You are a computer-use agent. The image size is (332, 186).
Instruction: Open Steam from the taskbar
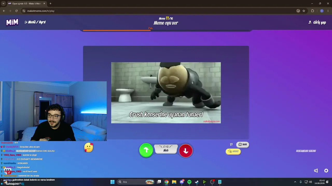197,182
